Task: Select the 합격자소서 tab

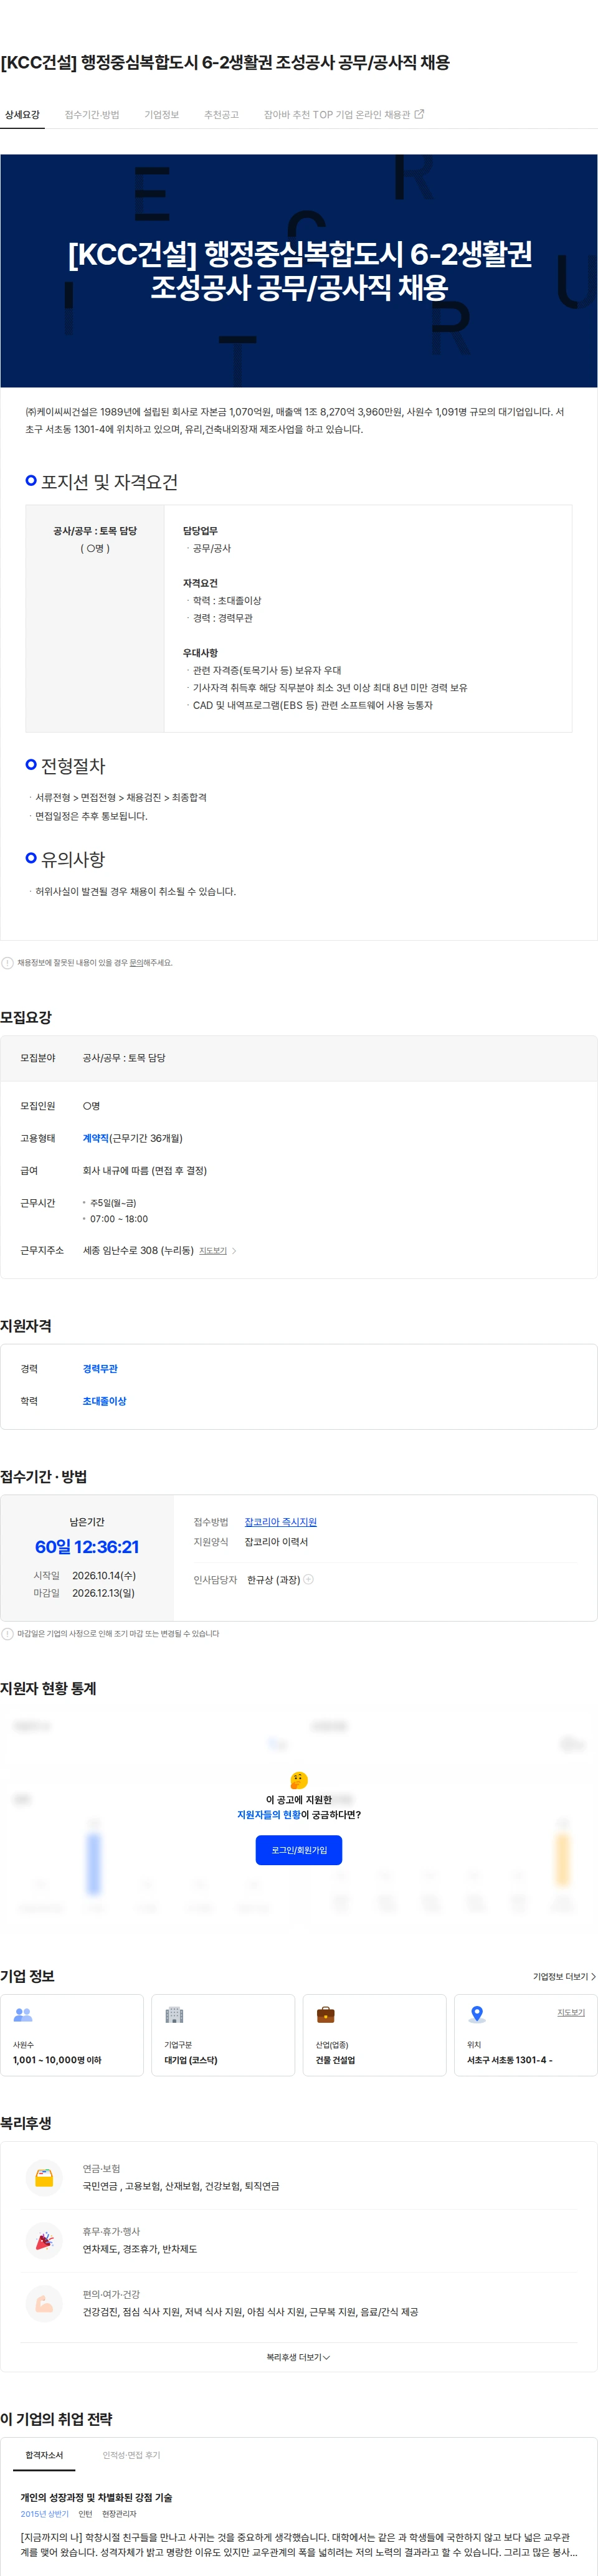Action: (44, 2455)
